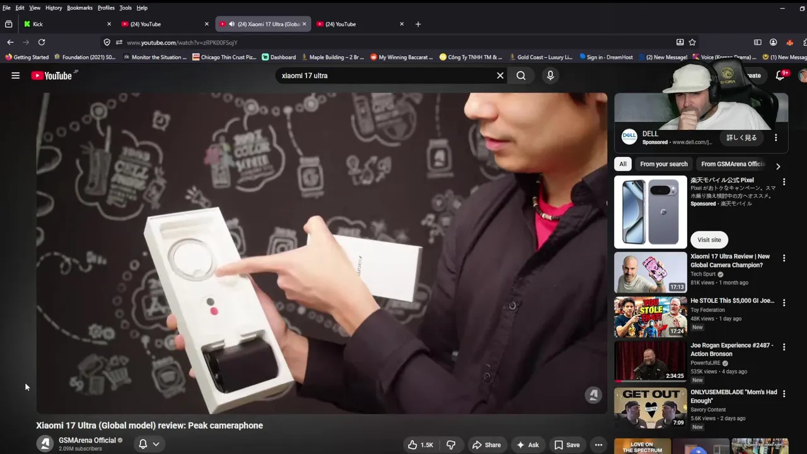Bookmark this page with the star
This screenshot has width=807, height=454.
(x=692, y=42)
